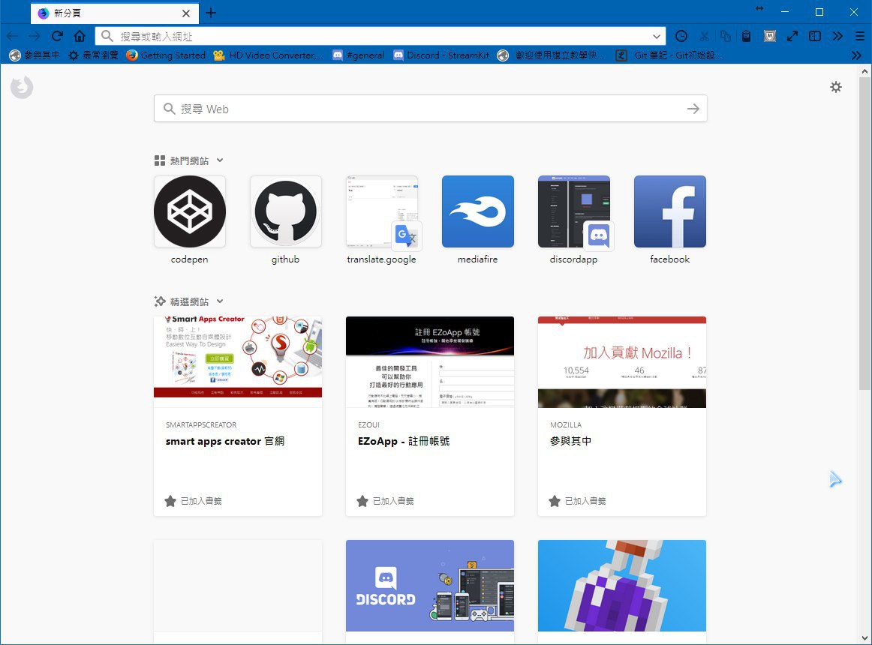Open the Getting Started bookmark
This screenshot has width=872, height=645.
tap(165, 55)
